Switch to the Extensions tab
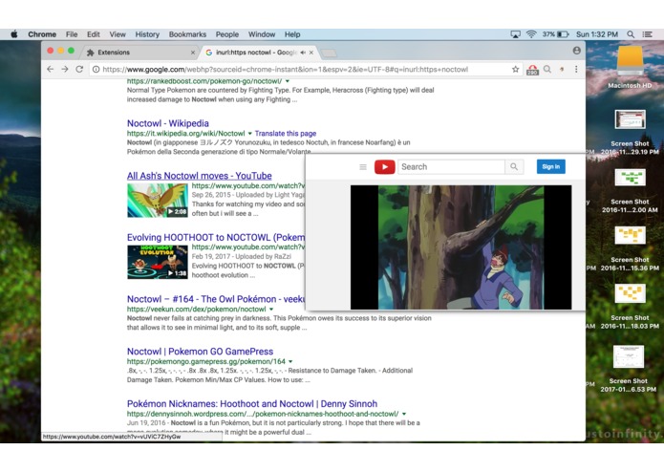This screenshot has width=664, height=472. (x=139, y=52)
